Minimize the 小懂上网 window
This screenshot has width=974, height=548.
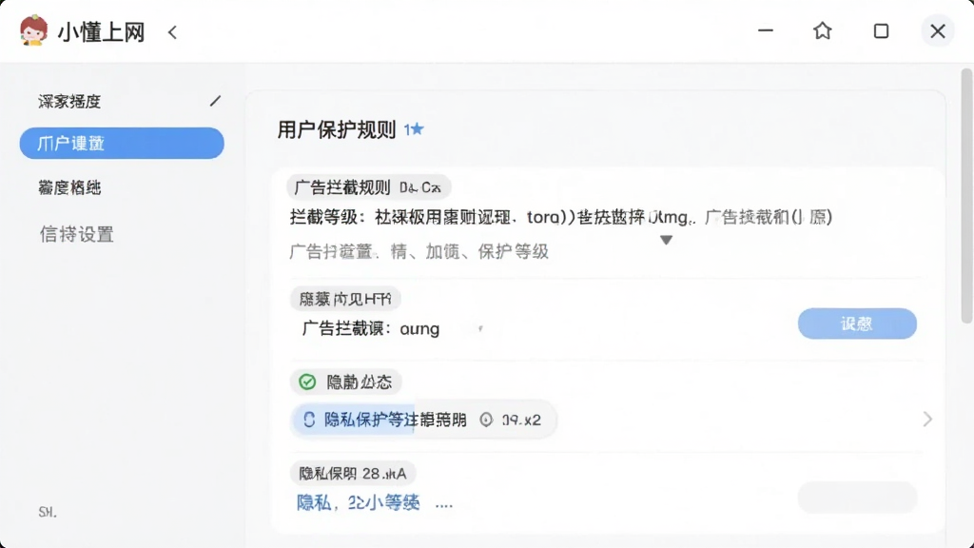[x=766, y=30]
